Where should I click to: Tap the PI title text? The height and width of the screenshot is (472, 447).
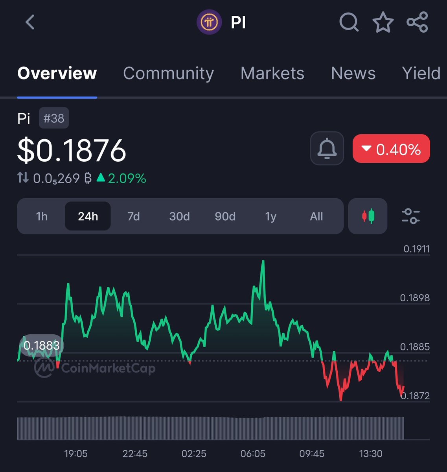click(238, 22)
